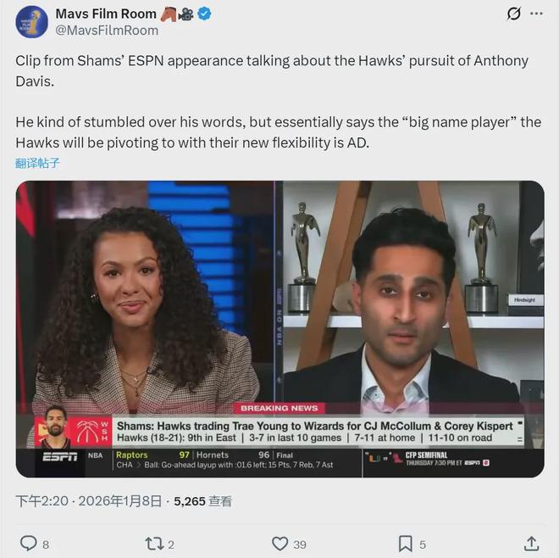
Task: Click the Mavs Film Room profile avatar
Action: point(31,21)
